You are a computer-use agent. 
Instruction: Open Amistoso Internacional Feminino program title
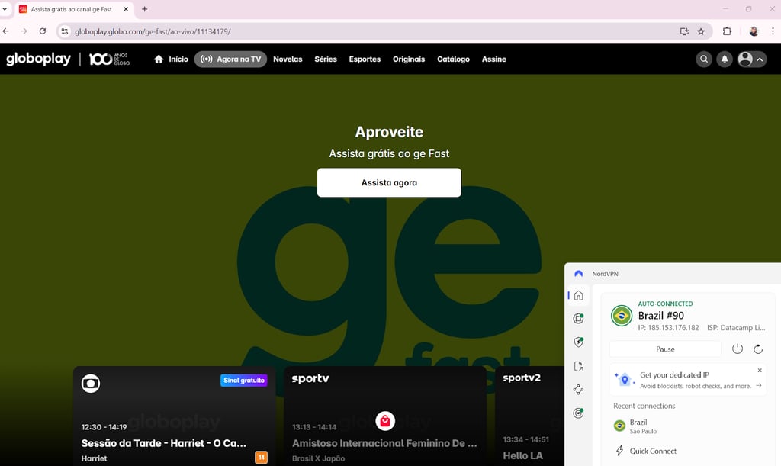click(384, 443)
